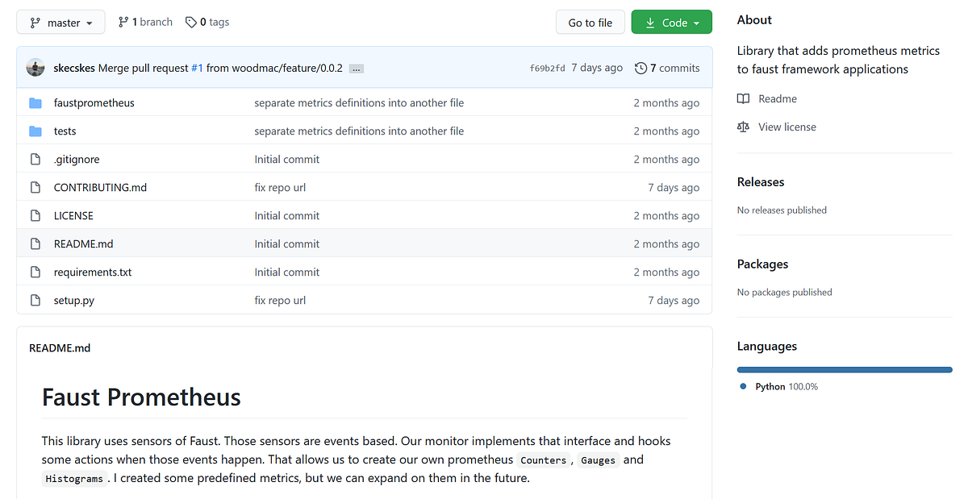The image size is (968, 499).
Task: Open the master branch selector
Action: (60, 22)
